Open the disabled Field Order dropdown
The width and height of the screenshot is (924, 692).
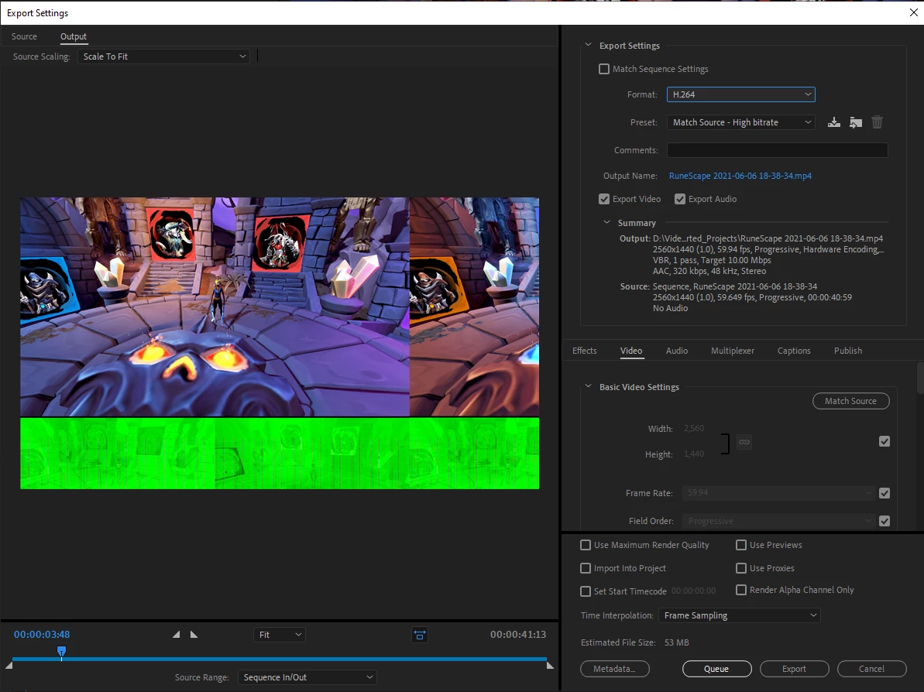point(778,521)
